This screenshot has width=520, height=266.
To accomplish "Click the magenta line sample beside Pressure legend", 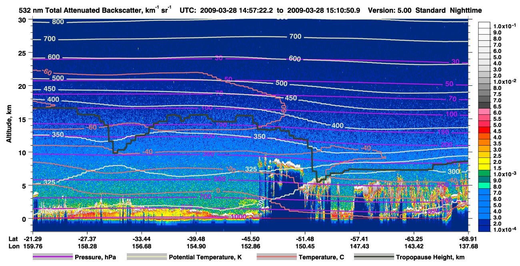I will pos(53,257).
